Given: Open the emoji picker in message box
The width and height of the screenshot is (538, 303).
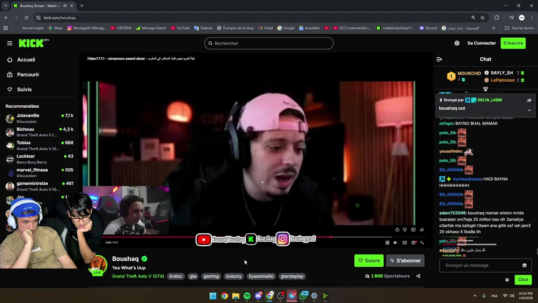Looking at the screenshot, I should 524,265.
